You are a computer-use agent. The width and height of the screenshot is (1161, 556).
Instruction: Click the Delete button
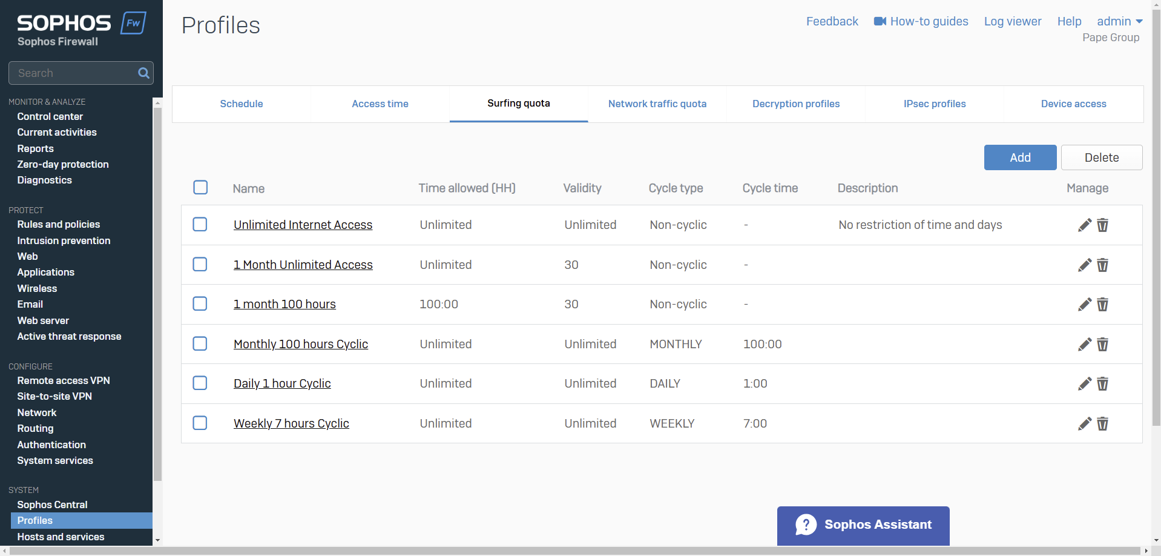point(1102,157)
